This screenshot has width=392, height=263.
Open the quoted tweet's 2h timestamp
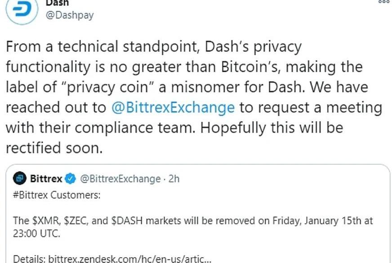[174, 179]
